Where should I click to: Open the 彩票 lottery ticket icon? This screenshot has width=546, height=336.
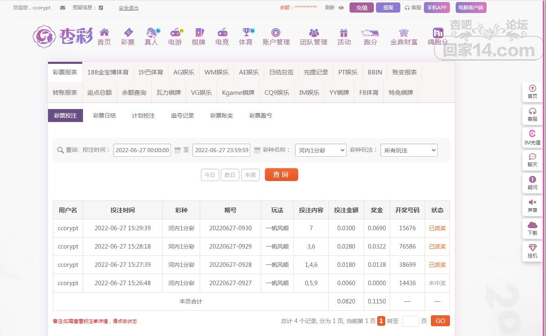click(x=128, y=33)
